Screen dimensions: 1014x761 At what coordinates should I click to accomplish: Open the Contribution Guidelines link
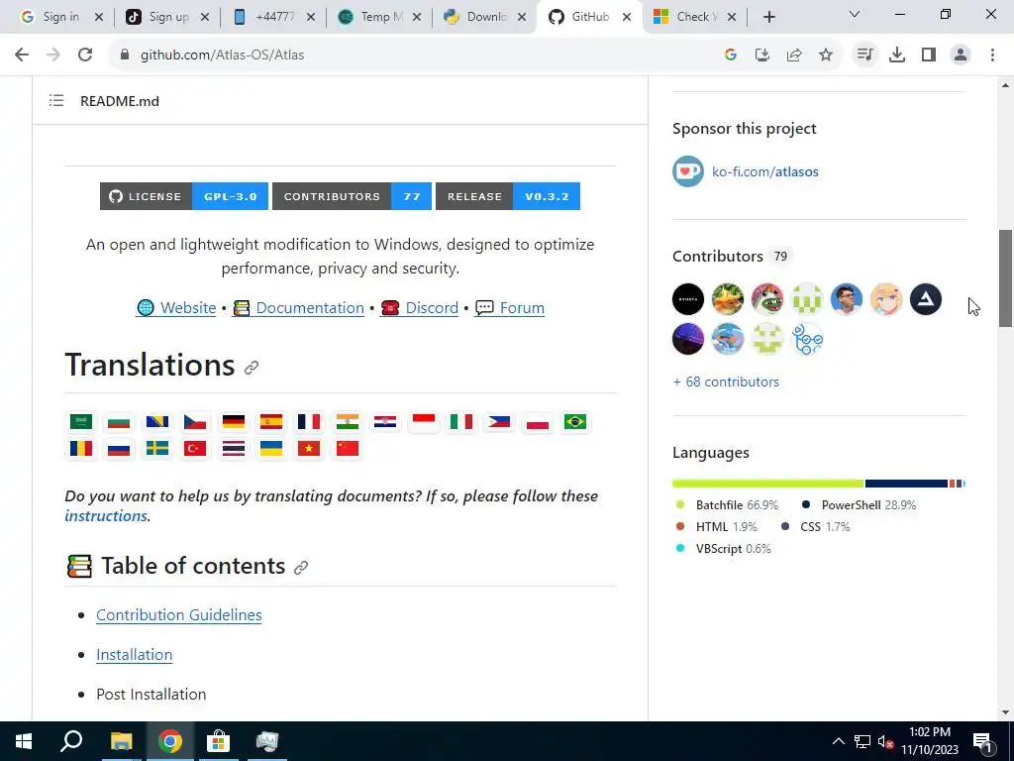pyautogui.click(x=179, y=614)
